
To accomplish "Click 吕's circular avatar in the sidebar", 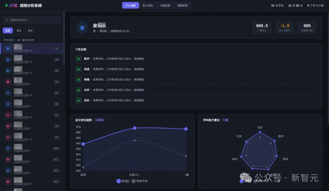I will tap(8, 104).
